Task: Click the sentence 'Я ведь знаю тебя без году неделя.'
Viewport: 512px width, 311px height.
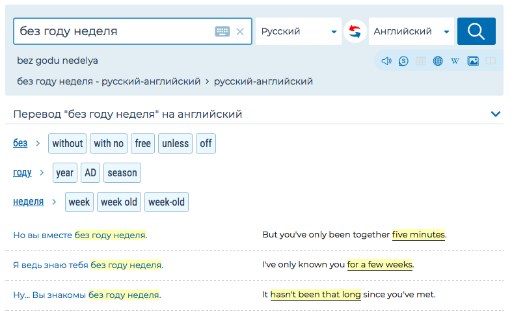Action: click(88, 265)
